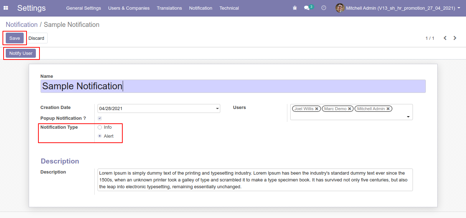The height and width of the screenshot is (218, 466).
Task: Remove Joel Willis tag
Action: pos(317,109)
